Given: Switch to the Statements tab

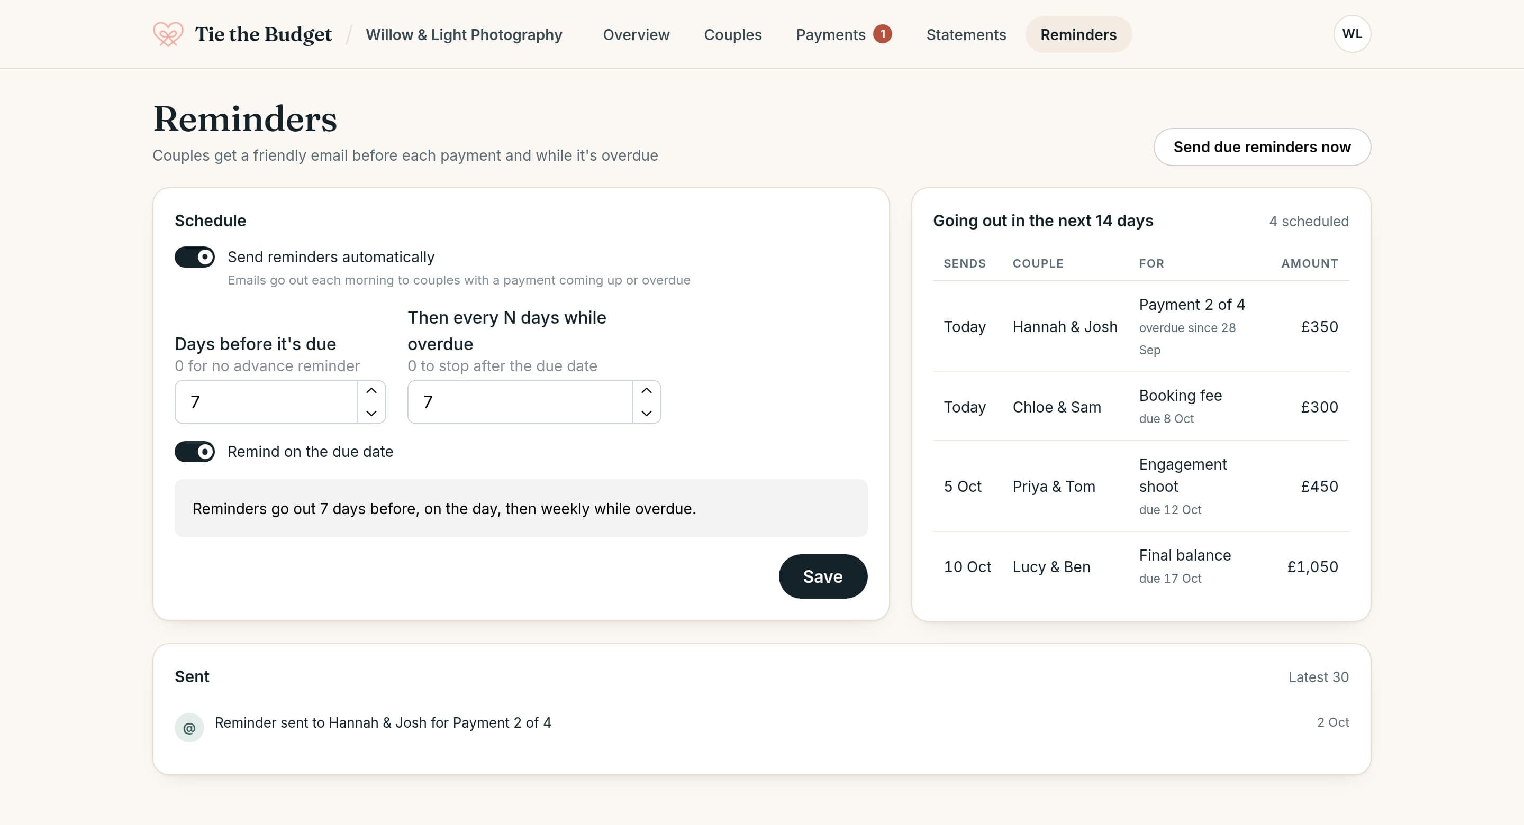Looking at the screenshot, I should (966, 34).
